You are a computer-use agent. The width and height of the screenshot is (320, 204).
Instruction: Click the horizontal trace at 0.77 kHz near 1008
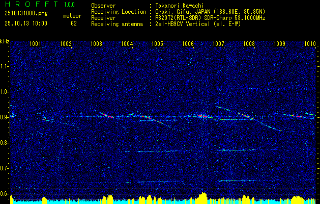click(237, 150)
